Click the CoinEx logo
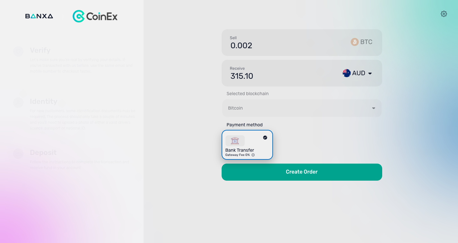Screen dimensions: 458x243 click(95, 16)
